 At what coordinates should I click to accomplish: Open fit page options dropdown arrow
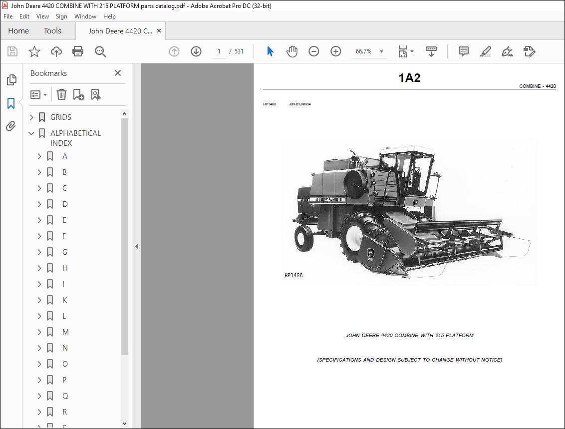(x=412, y=51)
